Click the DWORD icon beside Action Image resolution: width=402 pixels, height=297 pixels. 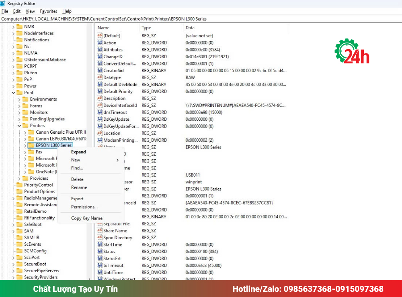[100, 43]
